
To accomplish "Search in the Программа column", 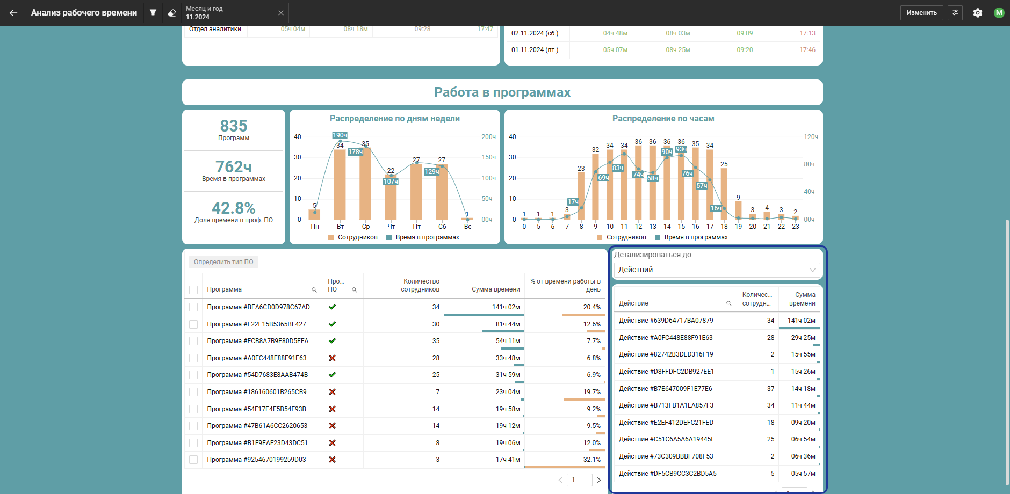I will click(x=314, y=290).
